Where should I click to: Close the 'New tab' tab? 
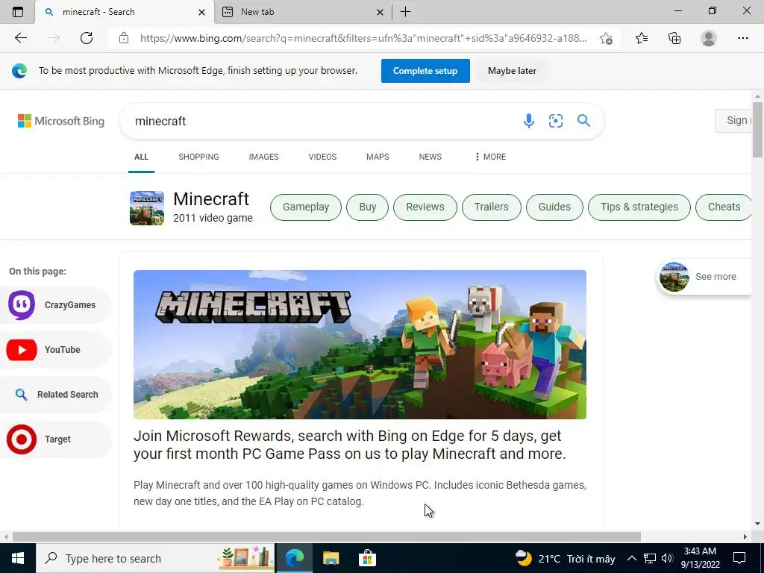[x=380, y=12]
